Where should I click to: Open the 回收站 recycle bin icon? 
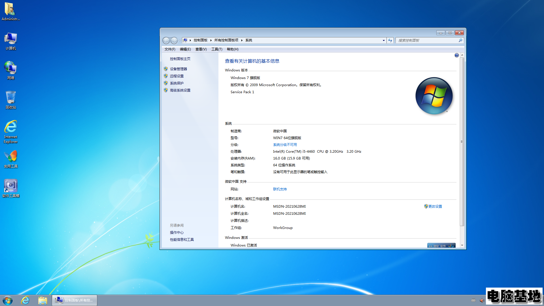[10, 100]
